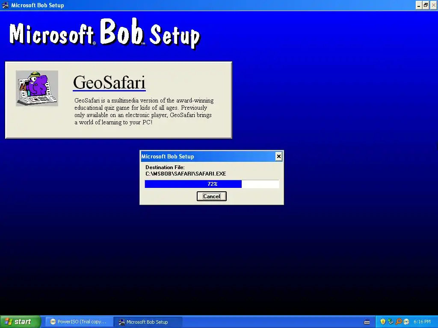
Task: Click the 6:16 PM system clock
Action: point(422,322)
